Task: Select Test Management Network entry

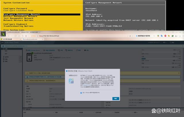Action: tap(18, 18)
